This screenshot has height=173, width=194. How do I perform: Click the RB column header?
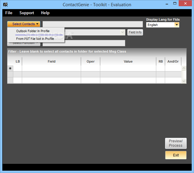click(161, 61)
